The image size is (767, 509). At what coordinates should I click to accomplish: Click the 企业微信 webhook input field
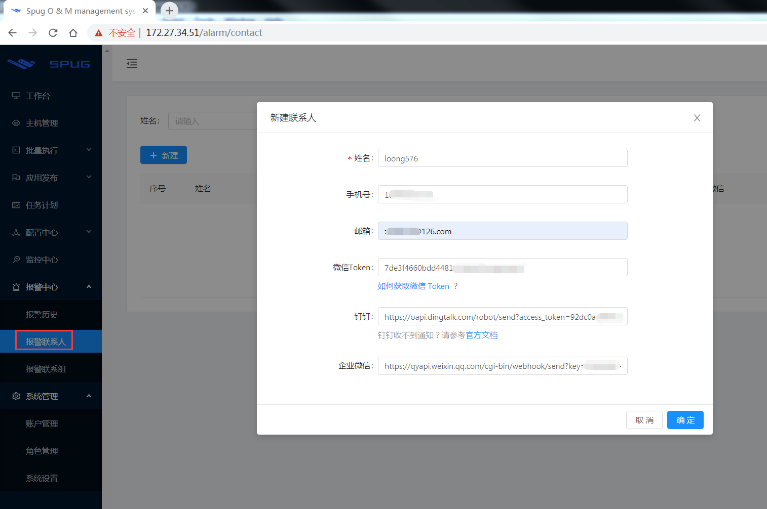point(503,366)
